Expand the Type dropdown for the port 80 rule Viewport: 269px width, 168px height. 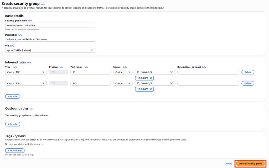click(26, 72)
